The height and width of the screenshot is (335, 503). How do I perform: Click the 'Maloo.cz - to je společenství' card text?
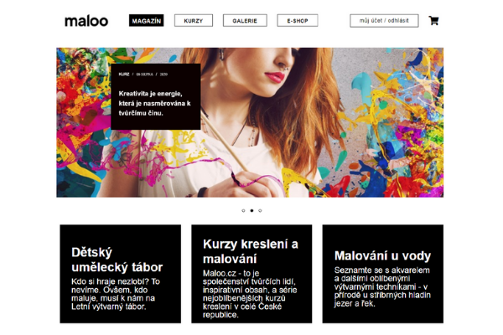pos(250,294)
